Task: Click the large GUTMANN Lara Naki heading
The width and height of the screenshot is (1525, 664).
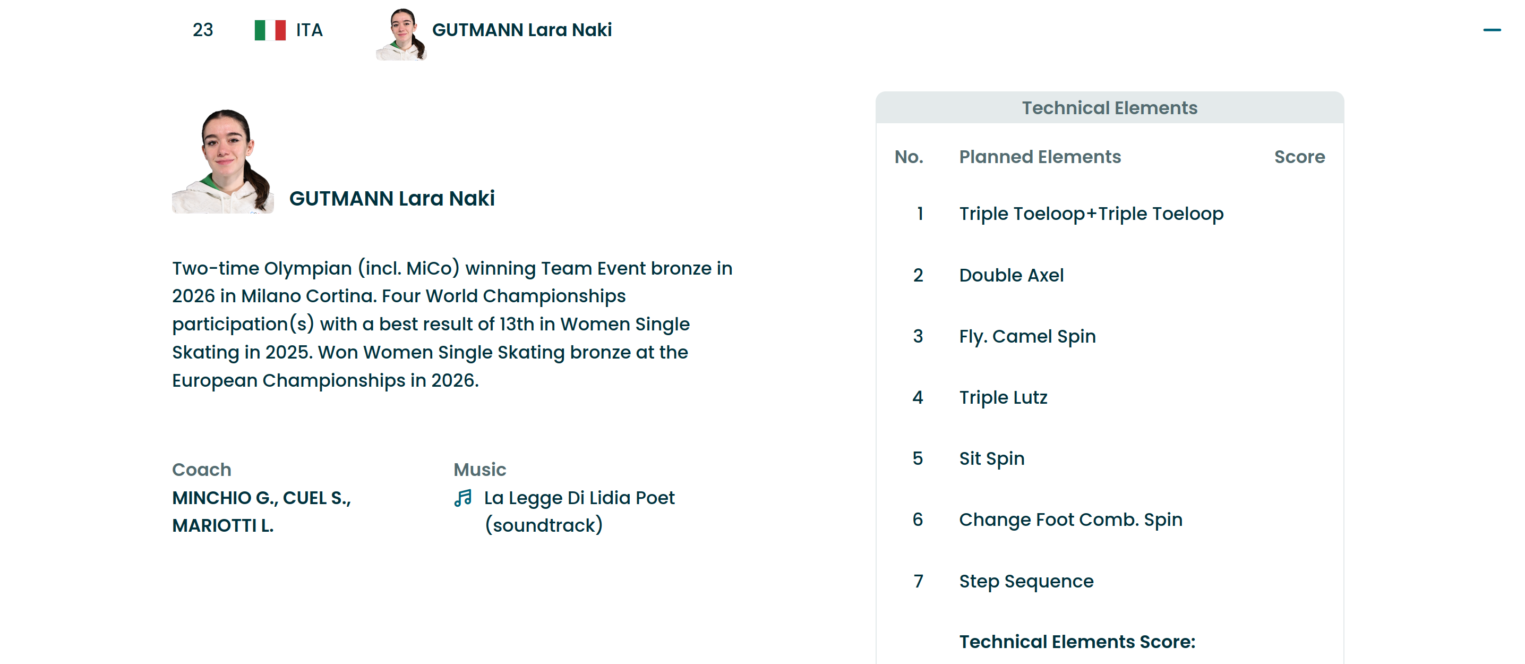Action: pyautogui.click(x=391, y=199)
